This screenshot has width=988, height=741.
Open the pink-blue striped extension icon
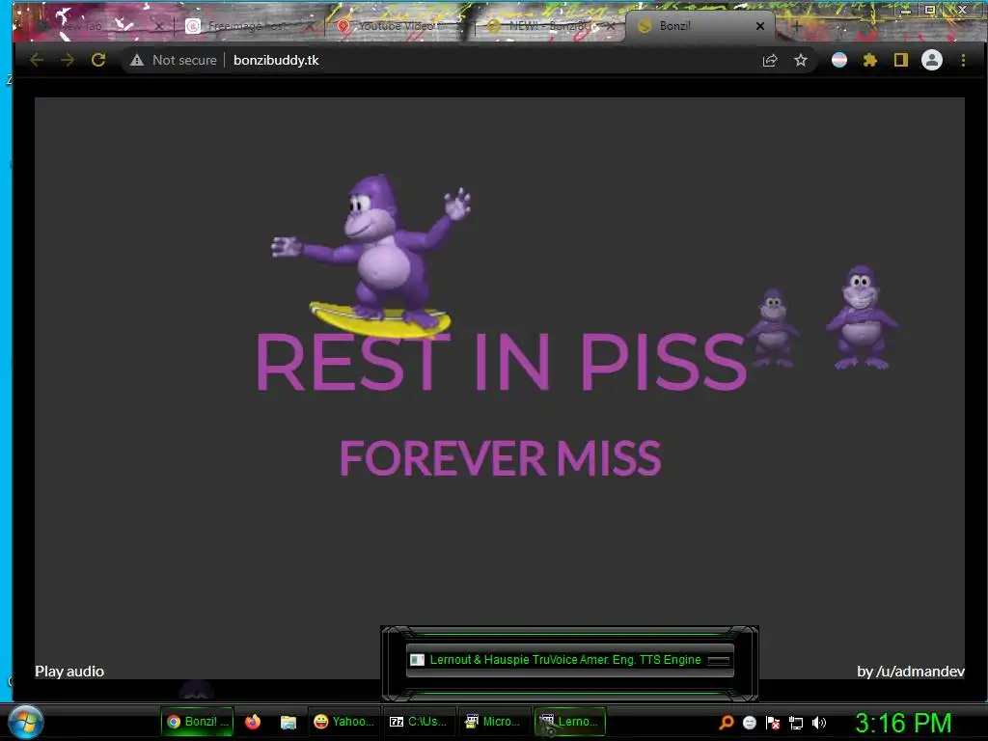839,61
